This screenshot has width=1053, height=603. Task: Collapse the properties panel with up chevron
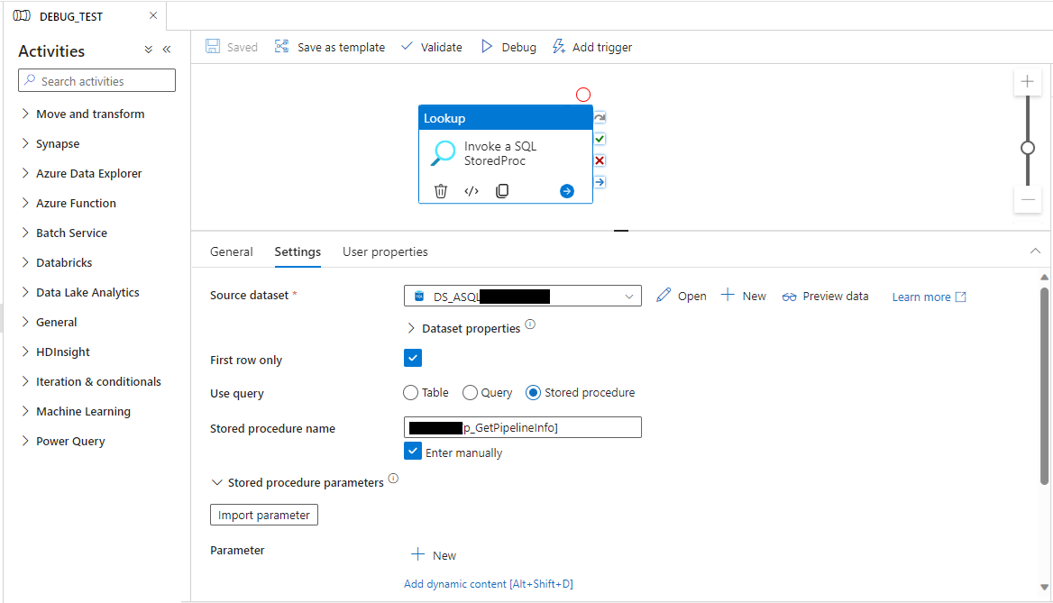tap(1035, 251)
